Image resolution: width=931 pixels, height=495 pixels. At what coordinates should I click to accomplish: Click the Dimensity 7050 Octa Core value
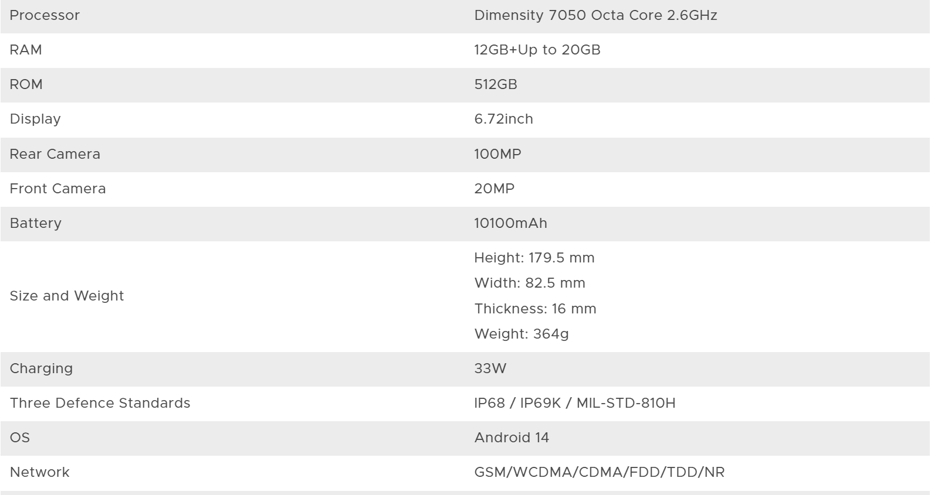point(595,15)
